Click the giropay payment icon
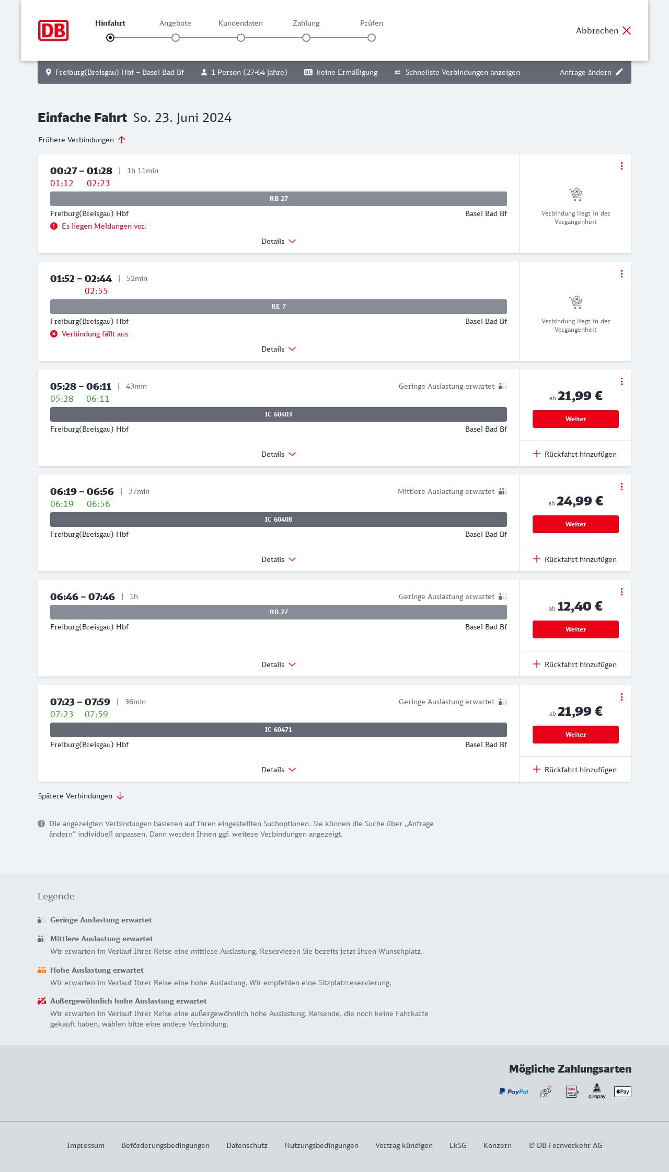The width and height of the screenshot is (669, 1172). pyautogui.click(x=597, y=1091)
